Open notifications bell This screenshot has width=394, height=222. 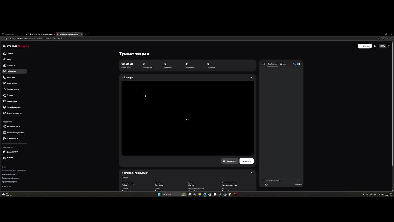pos(375,46)
